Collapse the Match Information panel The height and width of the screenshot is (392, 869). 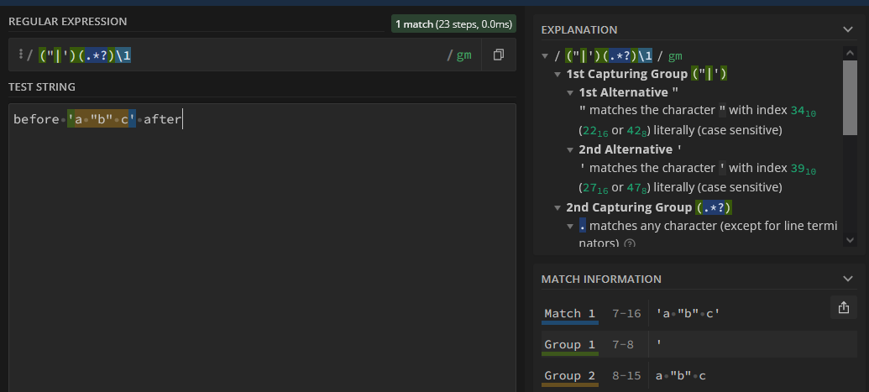pos(847,279)
